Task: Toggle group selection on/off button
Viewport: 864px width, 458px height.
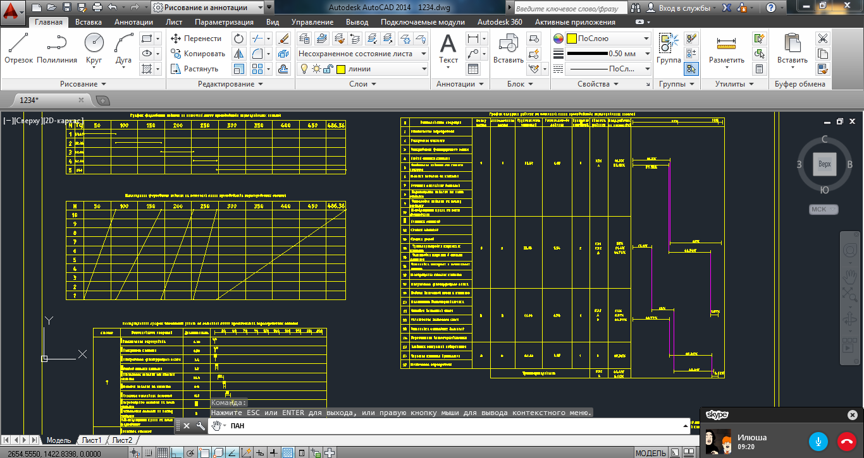Action: coord(691,69)
